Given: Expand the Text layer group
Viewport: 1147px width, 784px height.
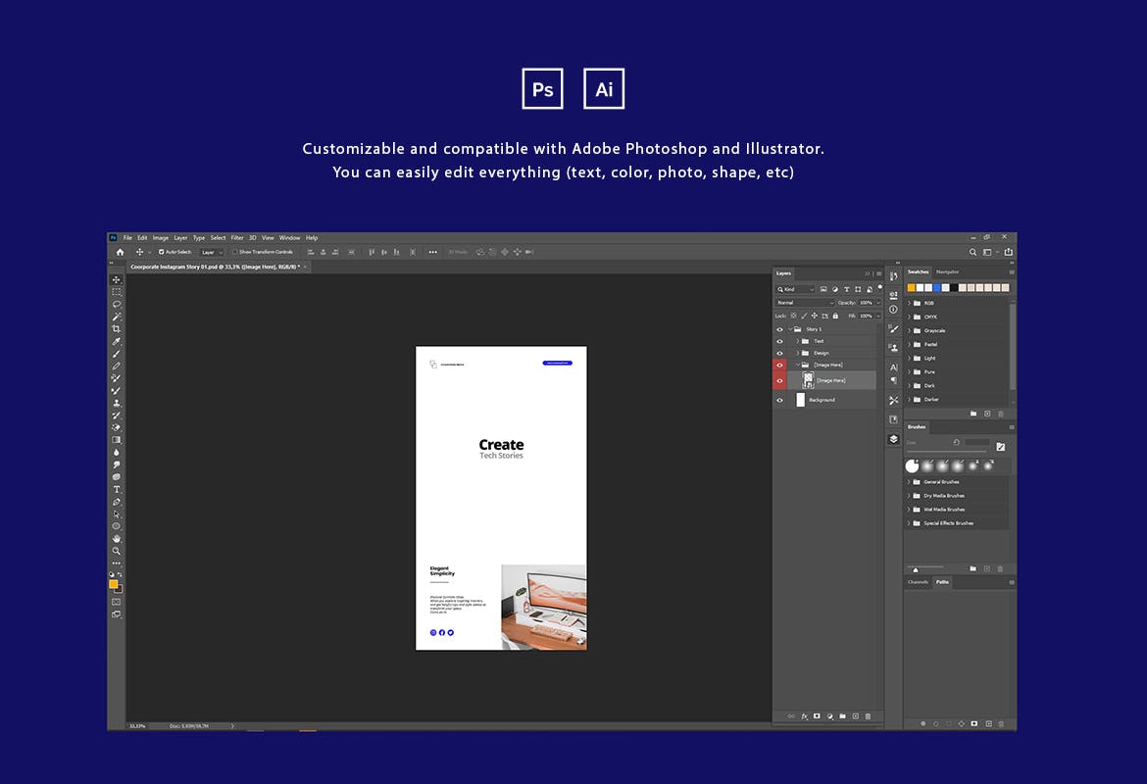Looking at the screenshot, I should pyautogui.click(x=797, y=341).
